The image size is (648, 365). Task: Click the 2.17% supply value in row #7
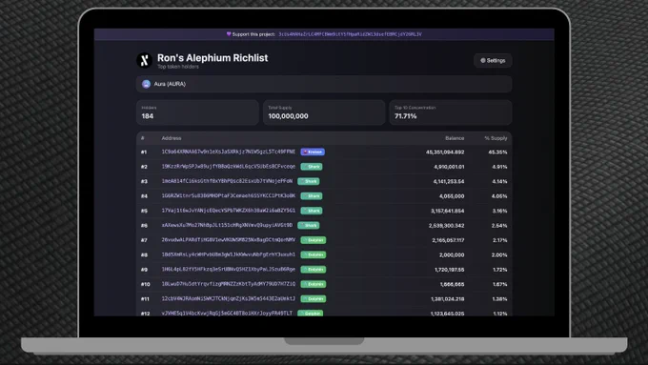500,240
